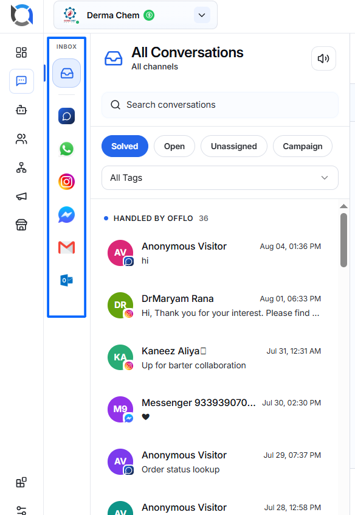Open the campaigns megaphone icon in sidebar
Image resolution: width=355 pixels, height=515 pixels.
point(21,197)
